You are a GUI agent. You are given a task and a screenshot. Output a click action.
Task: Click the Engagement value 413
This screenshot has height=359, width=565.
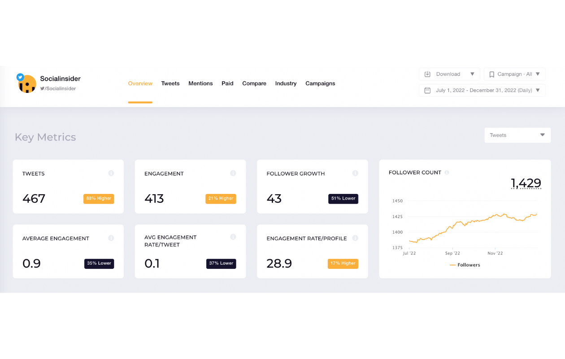pyautogui.click(x=154, y=198)
